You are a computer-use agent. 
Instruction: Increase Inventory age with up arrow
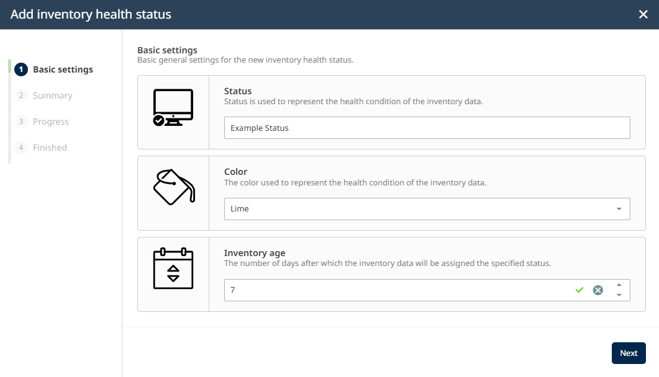tap(619, 285)
